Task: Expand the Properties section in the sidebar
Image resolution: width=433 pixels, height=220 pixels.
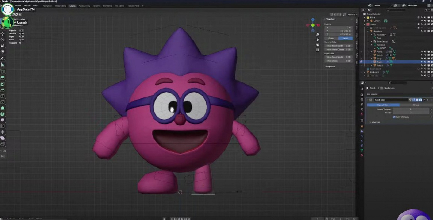Action: (x=330, y=66)
